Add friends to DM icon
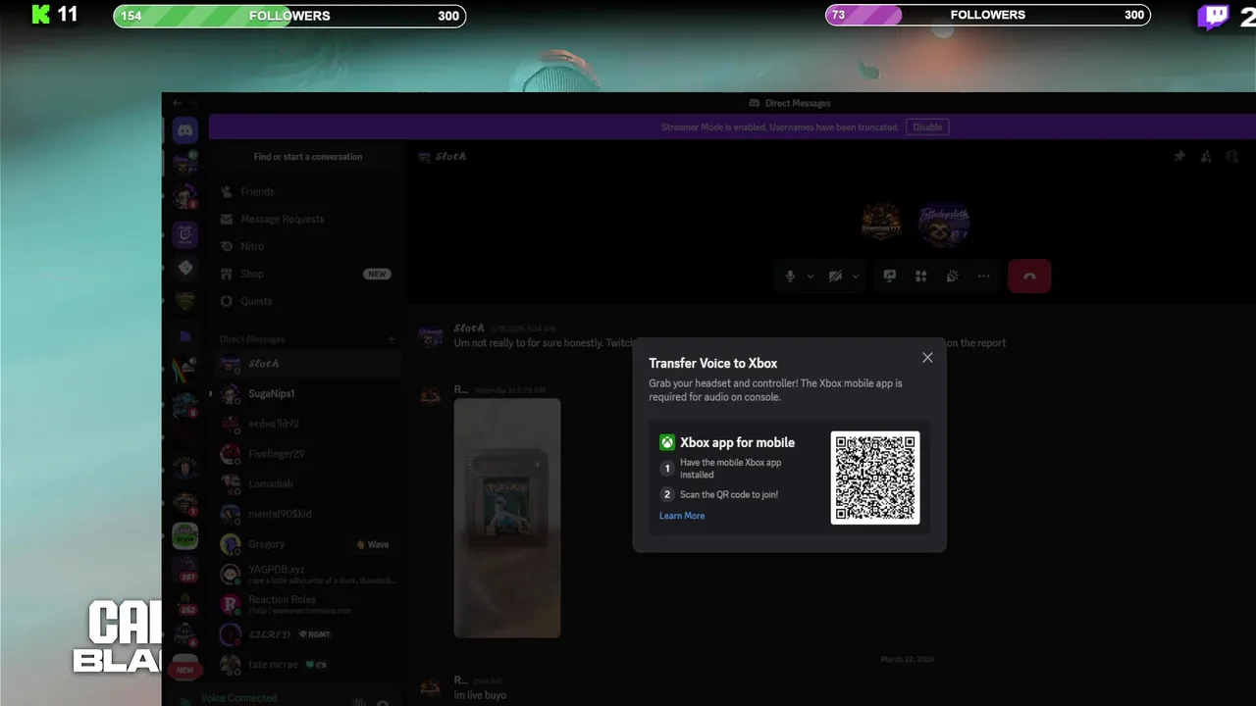 1206,157
